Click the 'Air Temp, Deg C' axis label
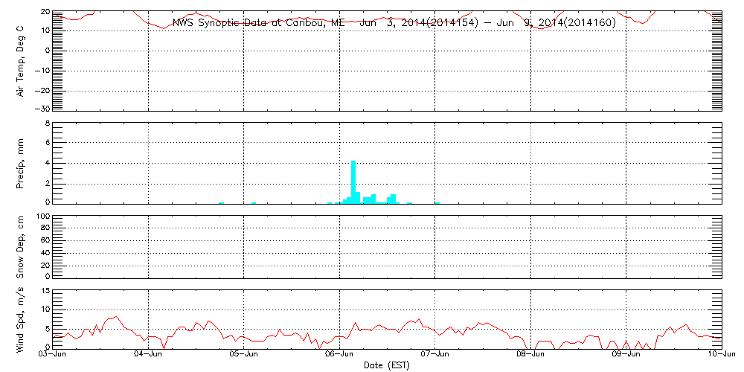This screenshot has height=372, width=744. pos(21,60)
